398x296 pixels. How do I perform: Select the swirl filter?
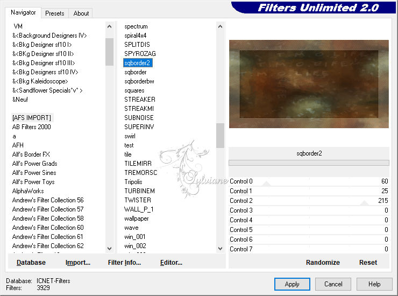pos(130,136)
